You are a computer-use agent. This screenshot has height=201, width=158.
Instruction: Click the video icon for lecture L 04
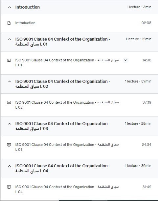click(x=9, y=187)
